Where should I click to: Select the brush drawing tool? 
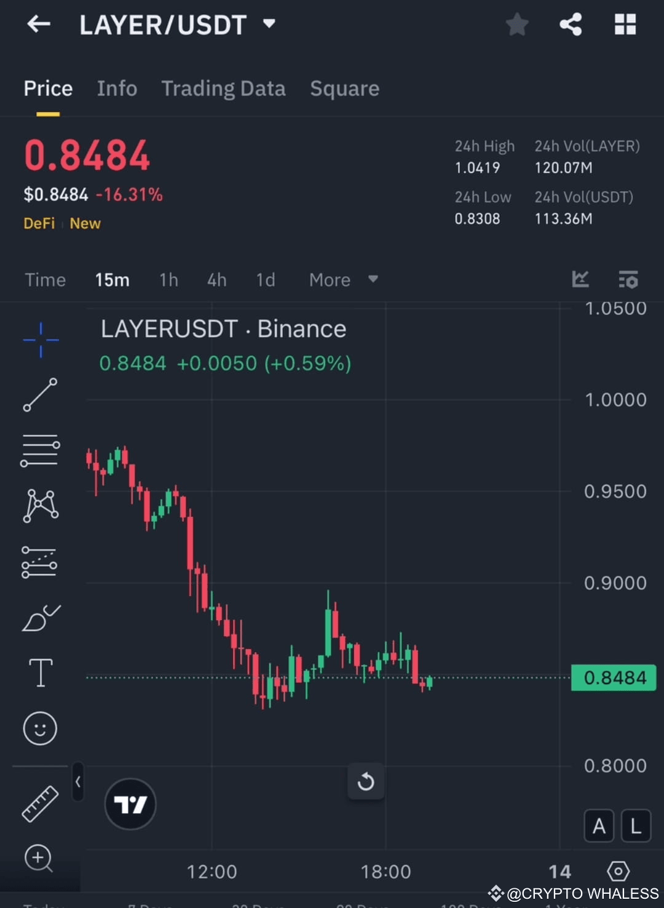[x=41, y=619]
